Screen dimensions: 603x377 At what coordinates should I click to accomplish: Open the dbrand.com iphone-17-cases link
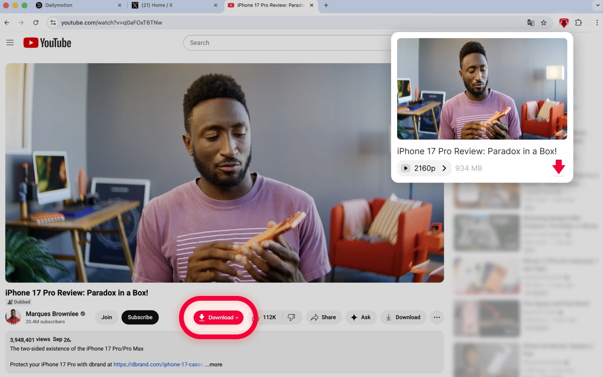[x=158, y=364]
